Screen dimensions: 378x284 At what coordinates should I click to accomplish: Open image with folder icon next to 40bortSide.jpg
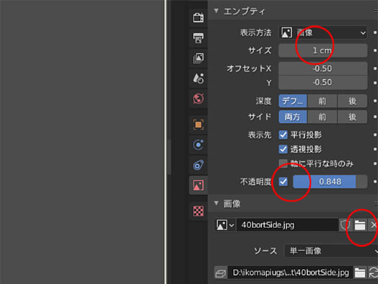tap(360, 225)
